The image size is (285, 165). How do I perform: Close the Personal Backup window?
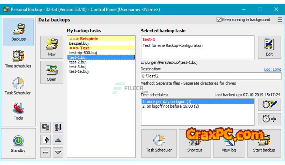pos(276,9)
